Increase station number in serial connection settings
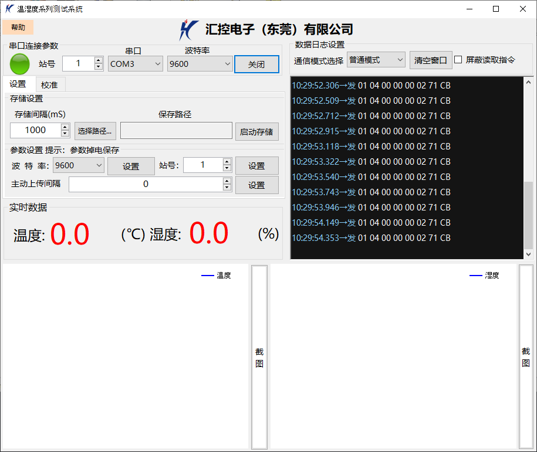This screenshot has width=537, height=452. point(98,60)
